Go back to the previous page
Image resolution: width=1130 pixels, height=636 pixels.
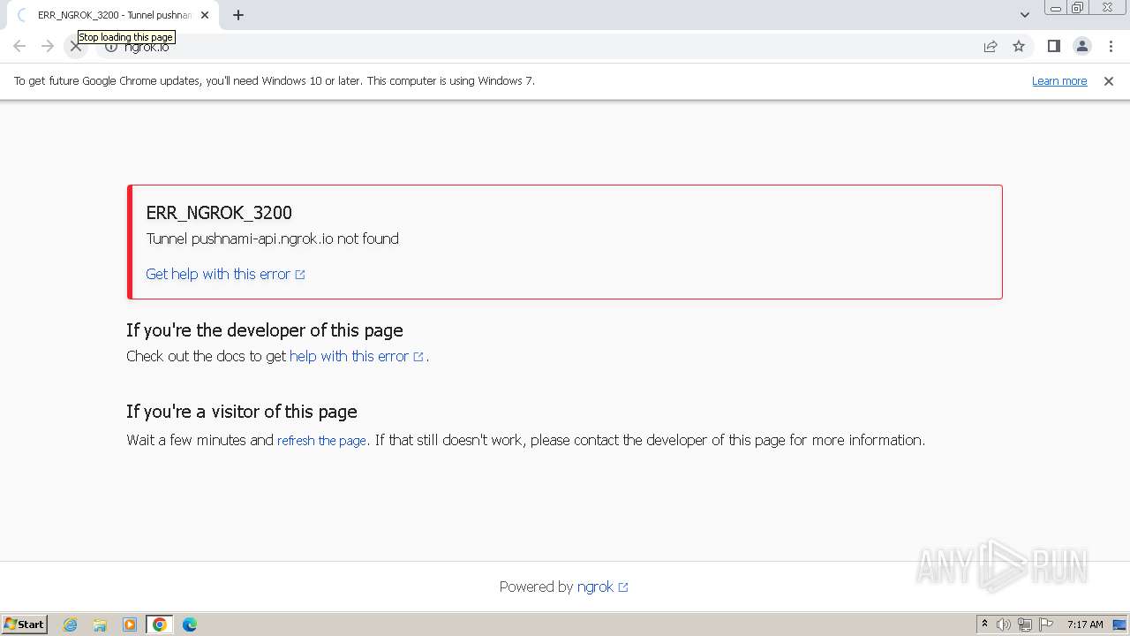coord(19,47)
